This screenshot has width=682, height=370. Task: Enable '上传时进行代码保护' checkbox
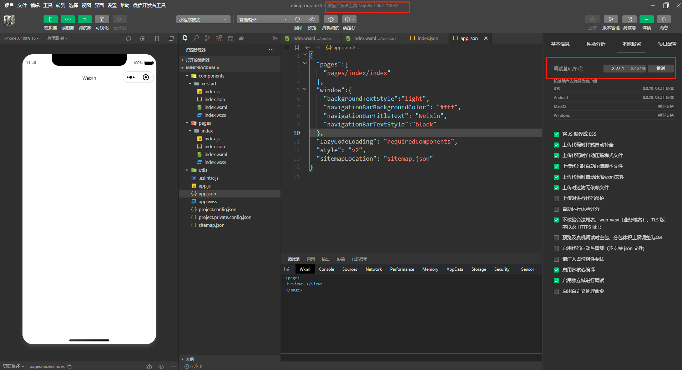coord(556,199)
